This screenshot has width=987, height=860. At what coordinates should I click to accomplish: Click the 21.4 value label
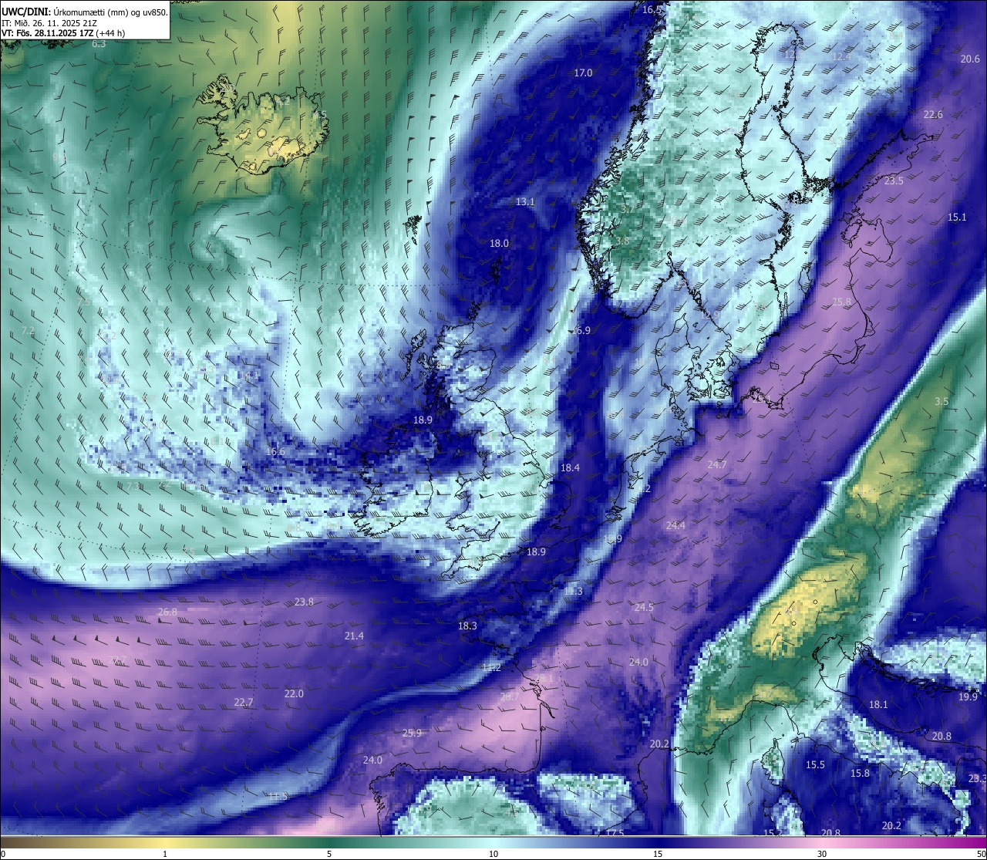[354, 636]
